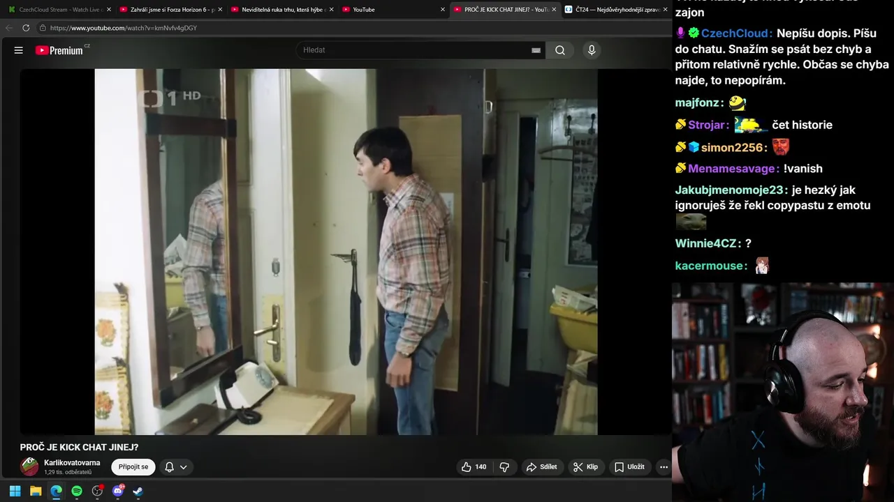Open Discord from taskbar
The height and width of the screenshot is (502, 894).
(x=117, y=491)
